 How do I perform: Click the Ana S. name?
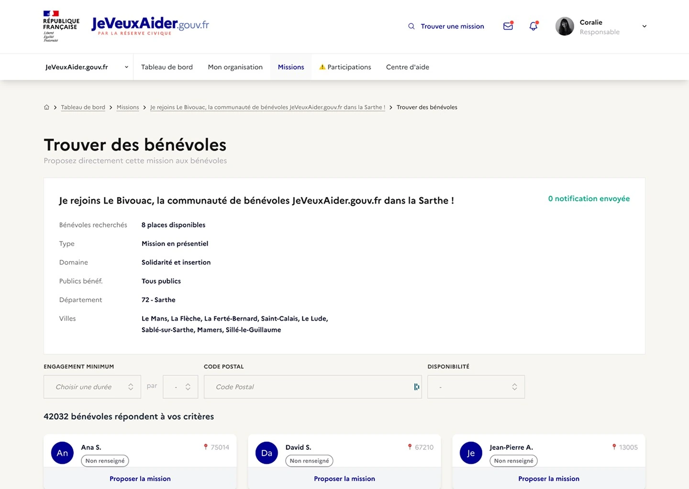click(91, 447)
